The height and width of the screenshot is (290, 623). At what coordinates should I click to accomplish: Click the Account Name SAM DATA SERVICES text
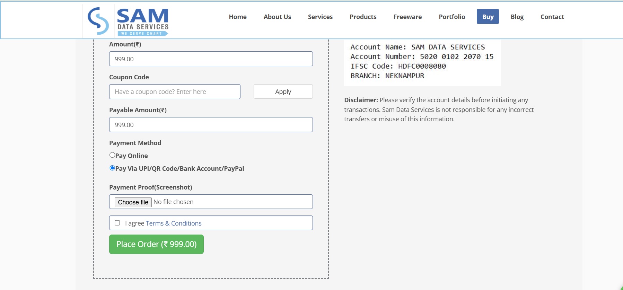tap(418, 47)
